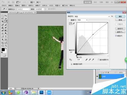Choose the white point eyedropper in Curves

93,60
